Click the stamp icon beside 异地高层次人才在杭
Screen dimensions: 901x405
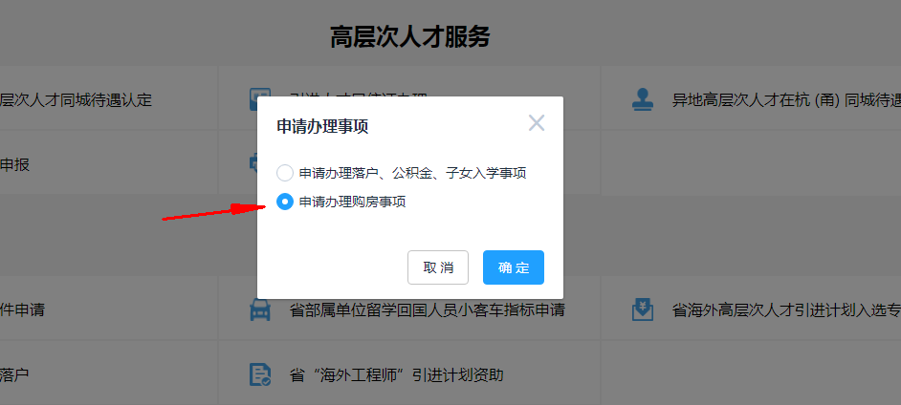coord(643,99)
